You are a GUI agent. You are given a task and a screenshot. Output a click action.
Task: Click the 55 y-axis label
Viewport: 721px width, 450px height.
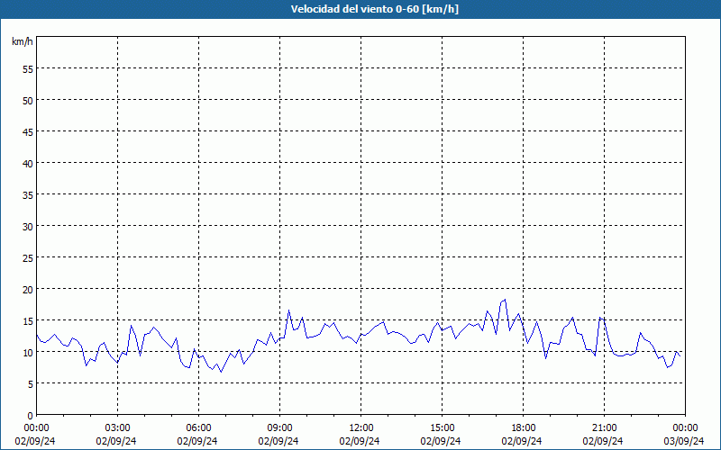click(28, 69)
